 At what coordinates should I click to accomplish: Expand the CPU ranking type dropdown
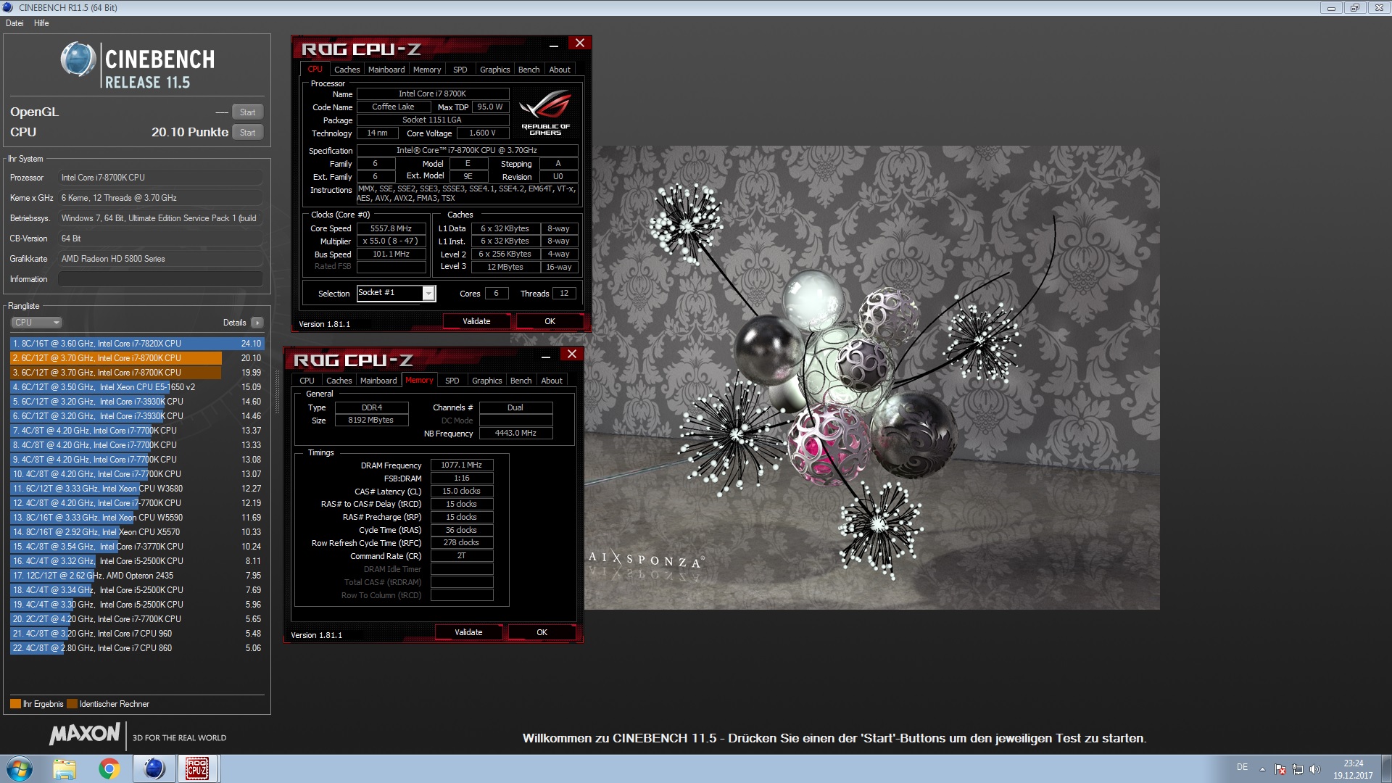coord(36,323)
